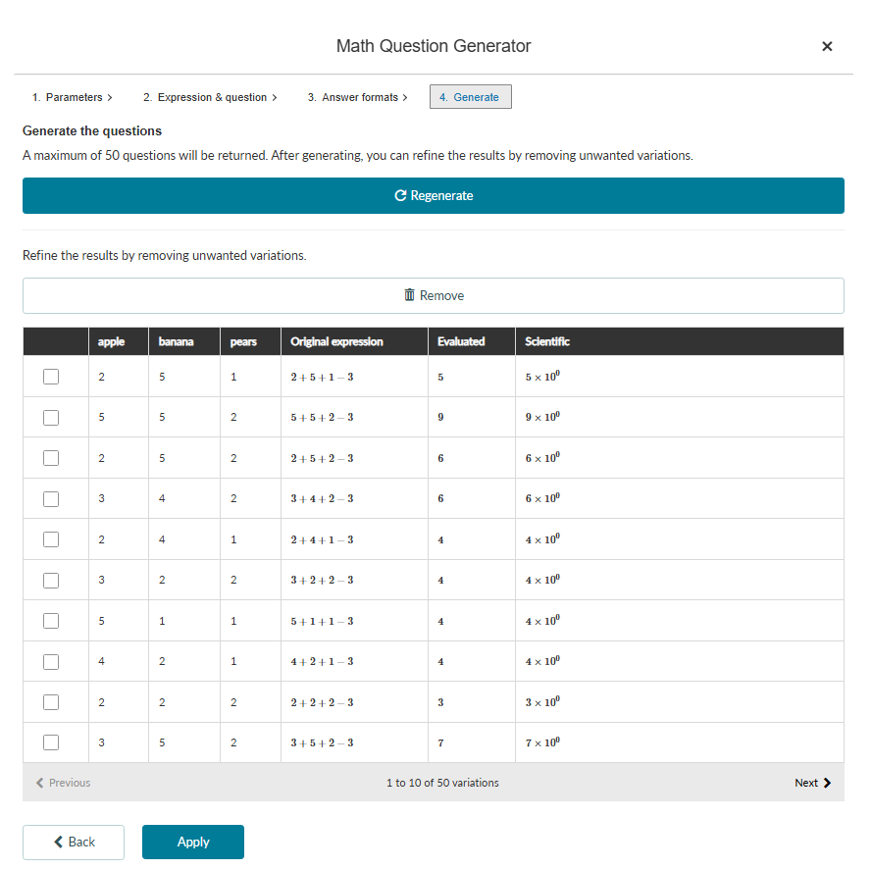Switch to the 3. Answer formats step
Screen dimensions: 872x869
[357, 97]
